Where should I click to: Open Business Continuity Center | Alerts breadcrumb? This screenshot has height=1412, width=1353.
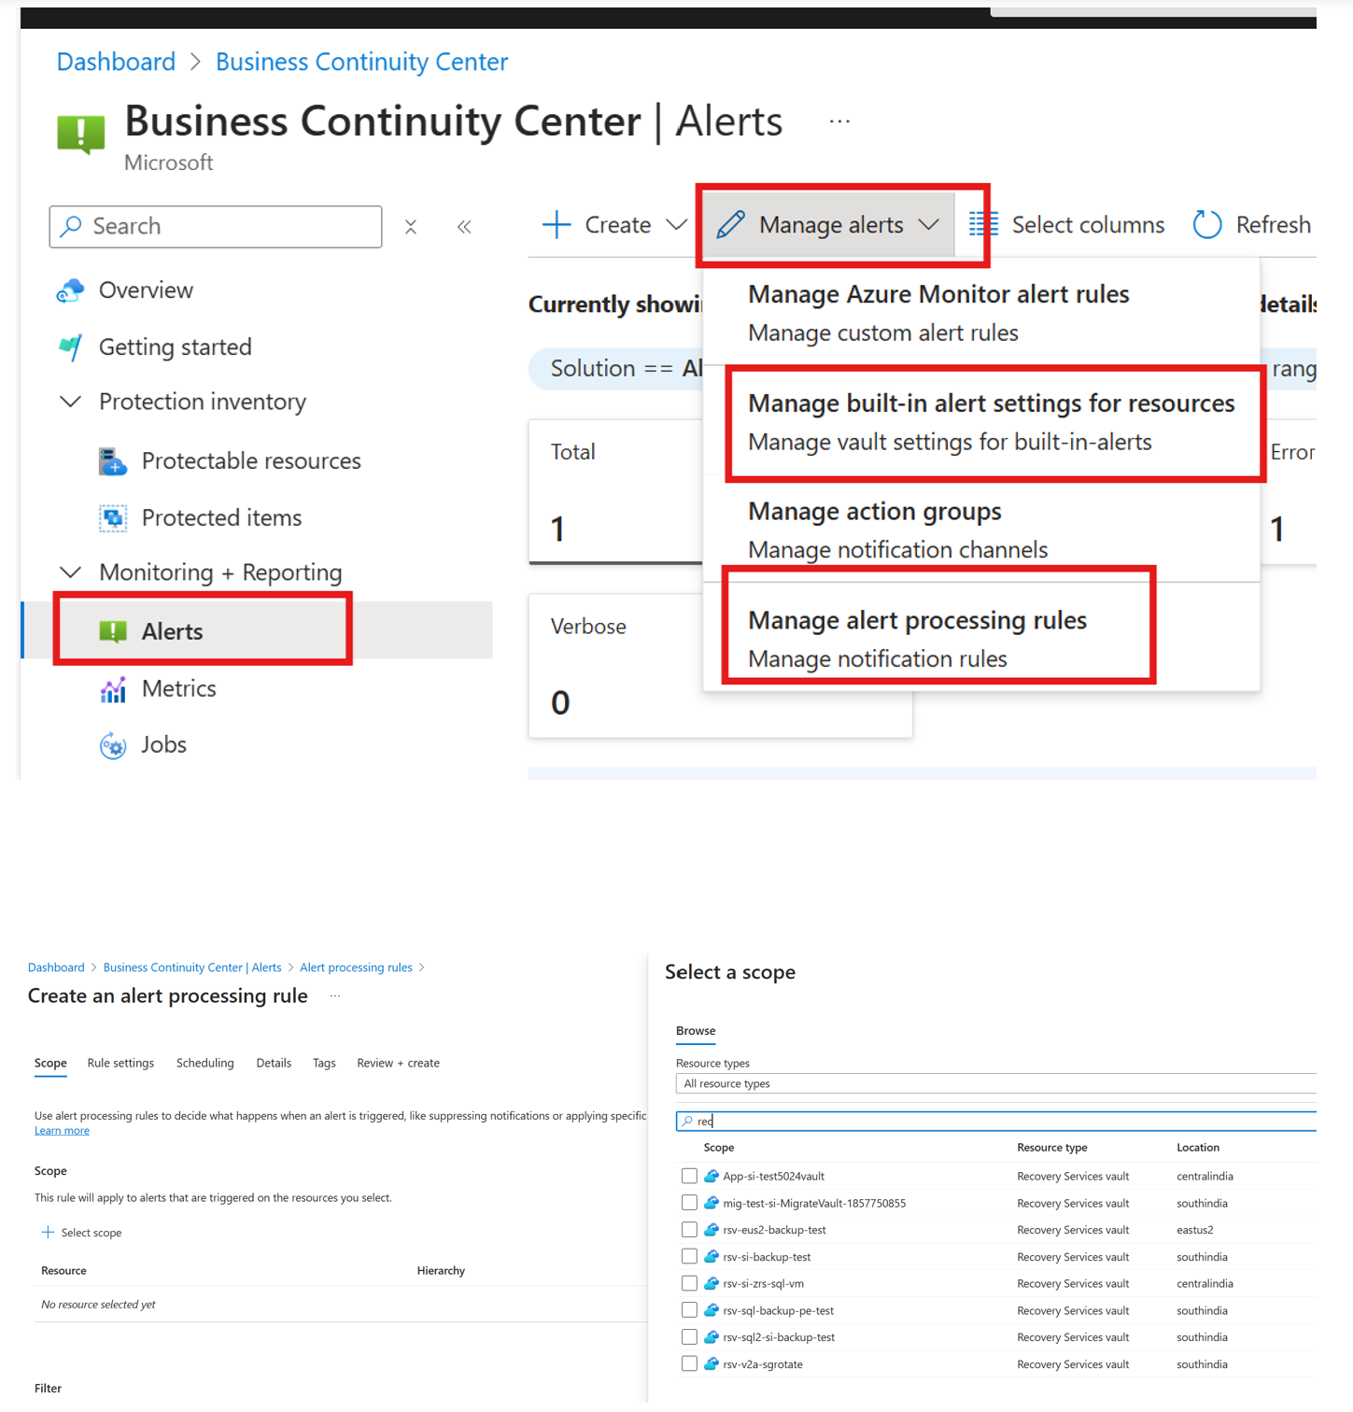pos(192,967)
